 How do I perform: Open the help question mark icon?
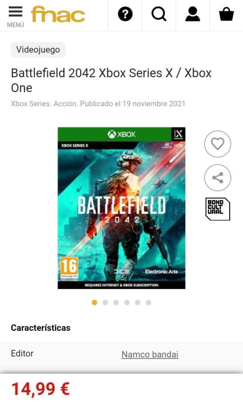[125, 14]
